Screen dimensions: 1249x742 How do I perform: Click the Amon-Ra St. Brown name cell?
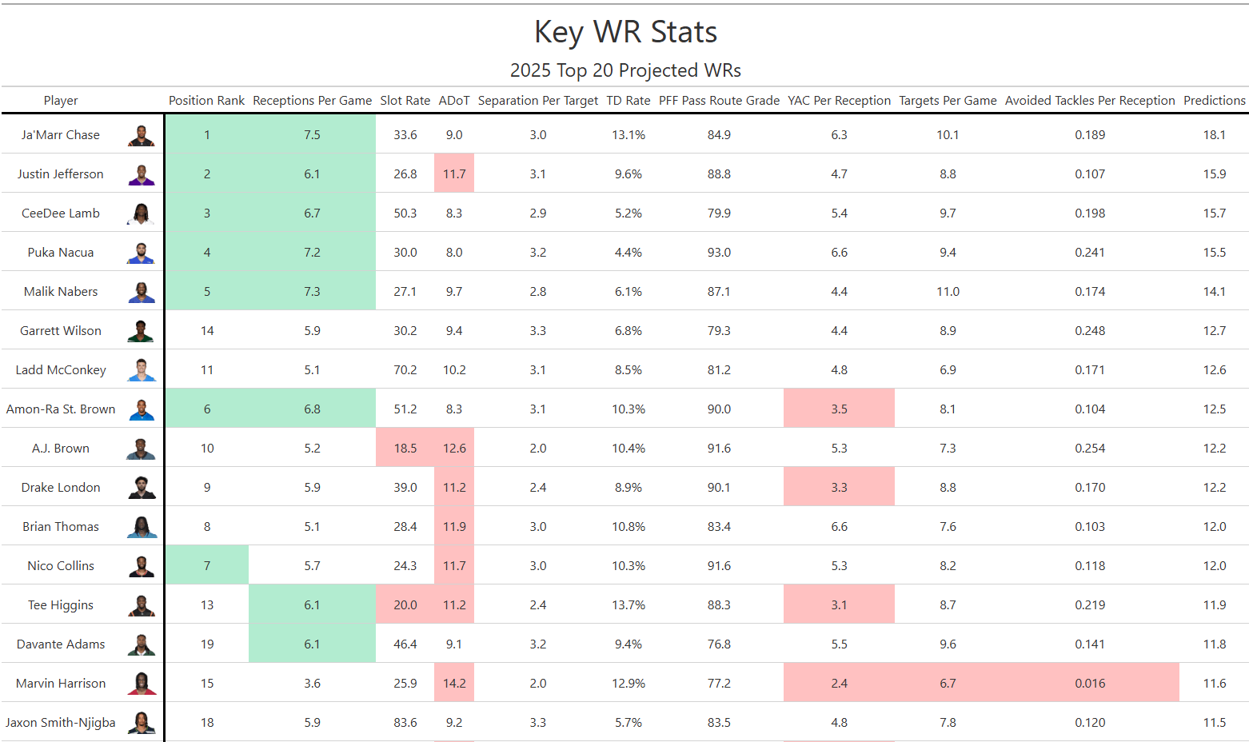(61, 409)
